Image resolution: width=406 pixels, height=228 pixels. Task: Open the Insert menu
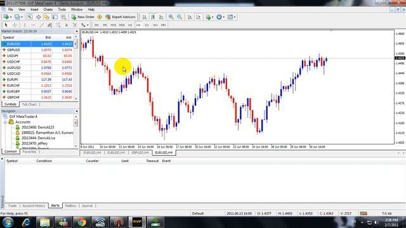tap(34, 9)
